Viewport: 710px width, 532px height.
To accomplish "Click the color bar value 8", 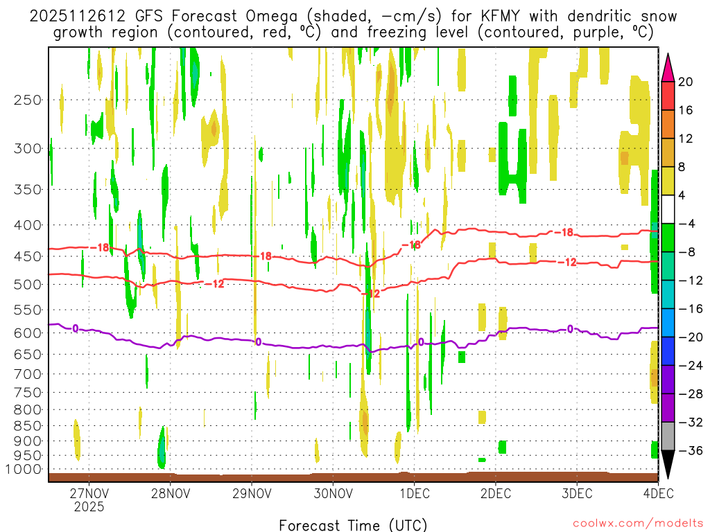I will point(682,168).
